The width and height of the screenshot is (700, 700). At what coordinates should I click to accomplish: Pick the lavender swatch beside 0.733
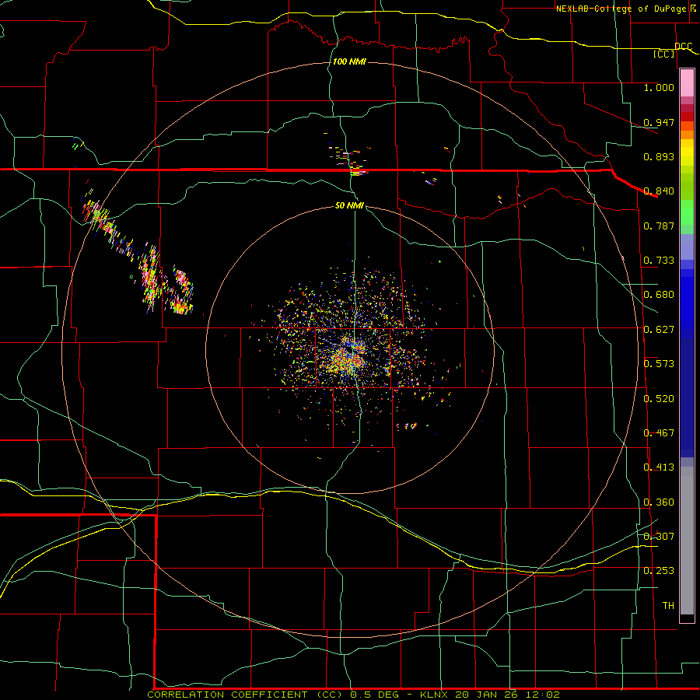(687, 247)
